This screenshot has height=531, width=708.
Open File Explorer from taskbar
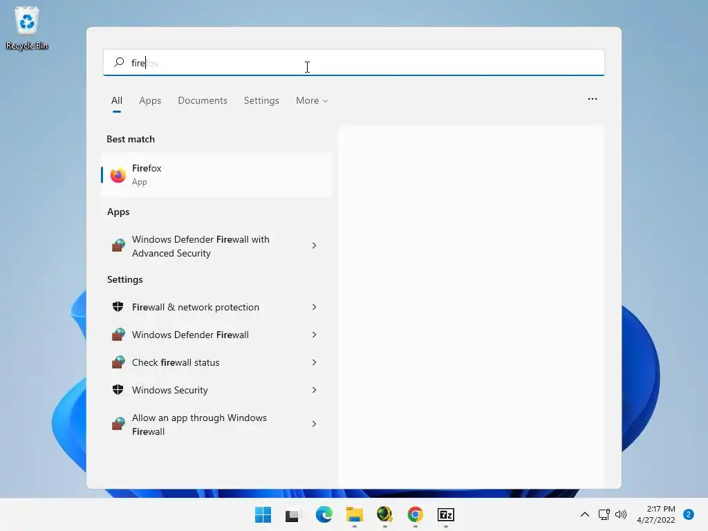[355, 514]
